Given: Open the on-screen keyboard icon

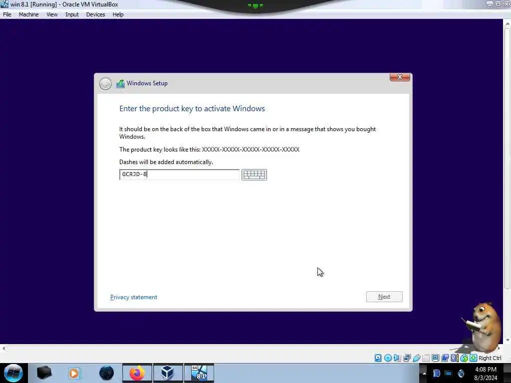Looking at the screenshot, I should point(254,175).
